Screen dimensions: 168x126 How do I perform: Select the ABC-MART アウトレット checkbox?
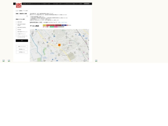16,32
